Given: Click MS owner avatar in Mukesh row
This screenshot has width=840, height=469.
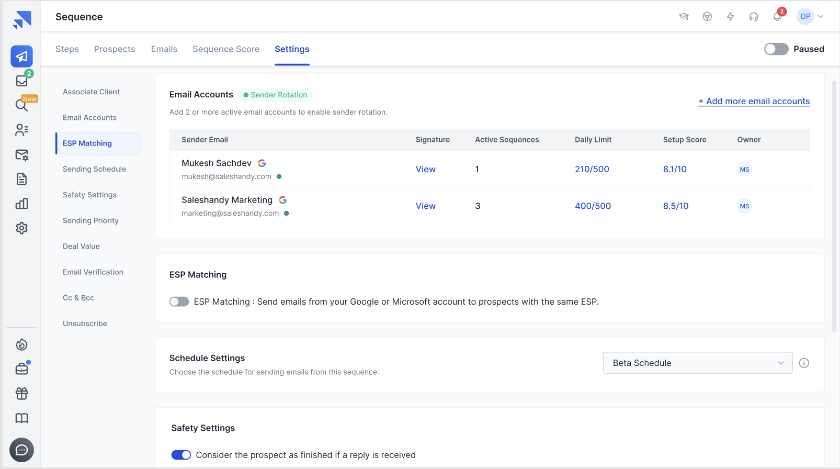Looking at the screenshot, I should coord(745,170).
